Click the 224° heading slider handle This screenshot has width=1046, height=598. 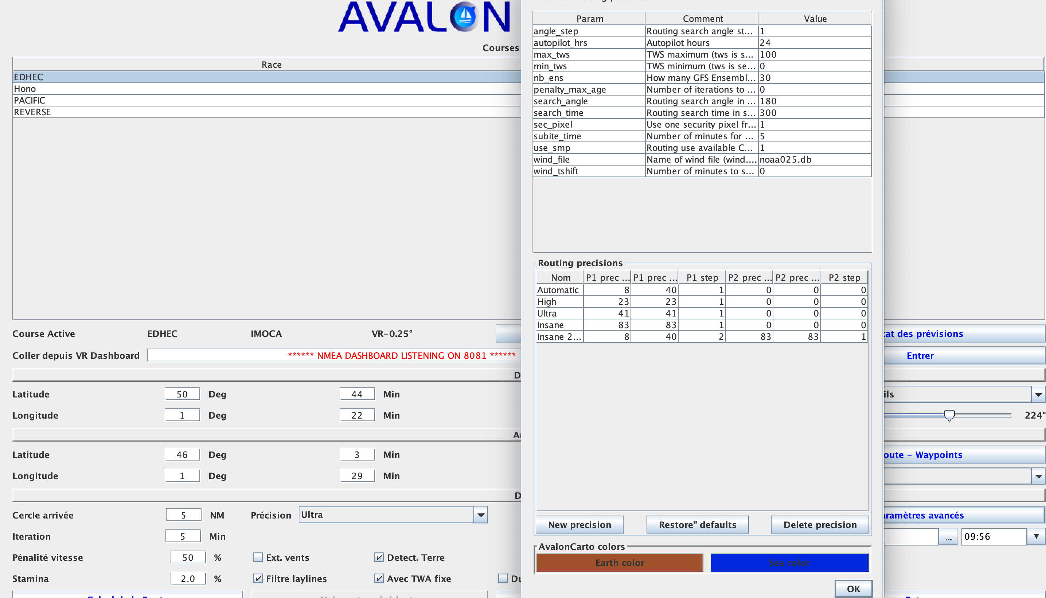949,415
